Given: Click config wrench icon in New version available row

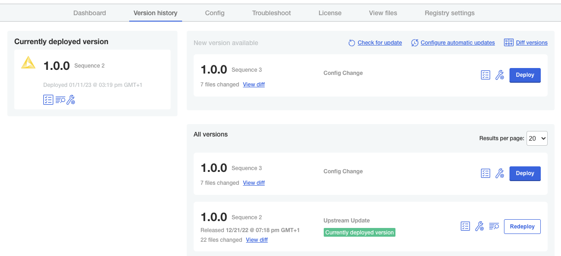Looking at the screenshot, I should pyautogui.click(x=500, y=75).
